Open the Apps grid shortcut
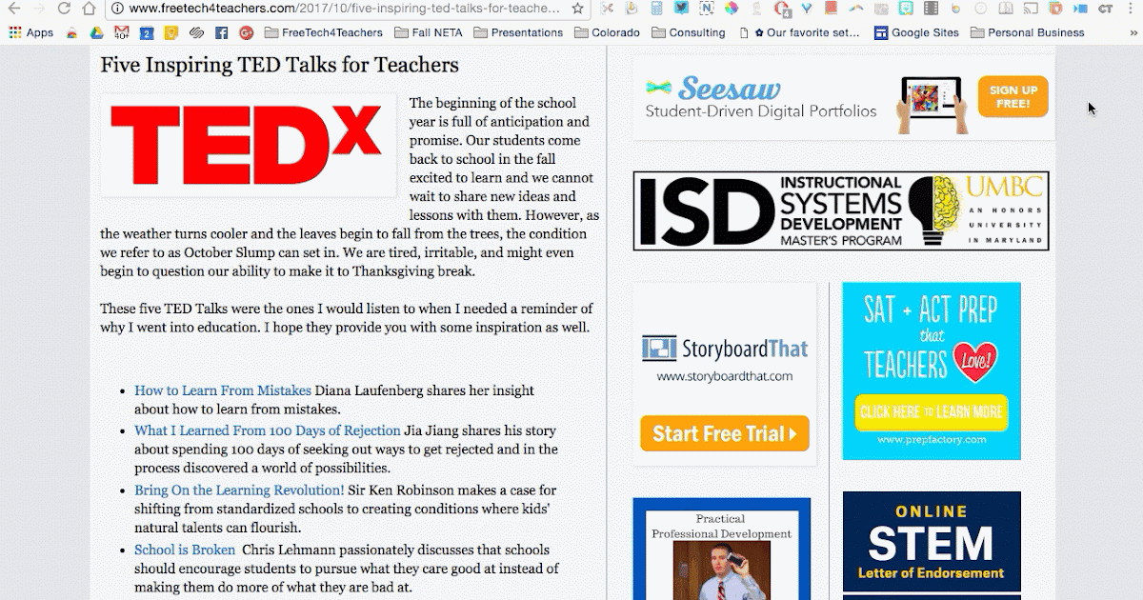This screenshot has height=600, width=1143. [31, 32]
